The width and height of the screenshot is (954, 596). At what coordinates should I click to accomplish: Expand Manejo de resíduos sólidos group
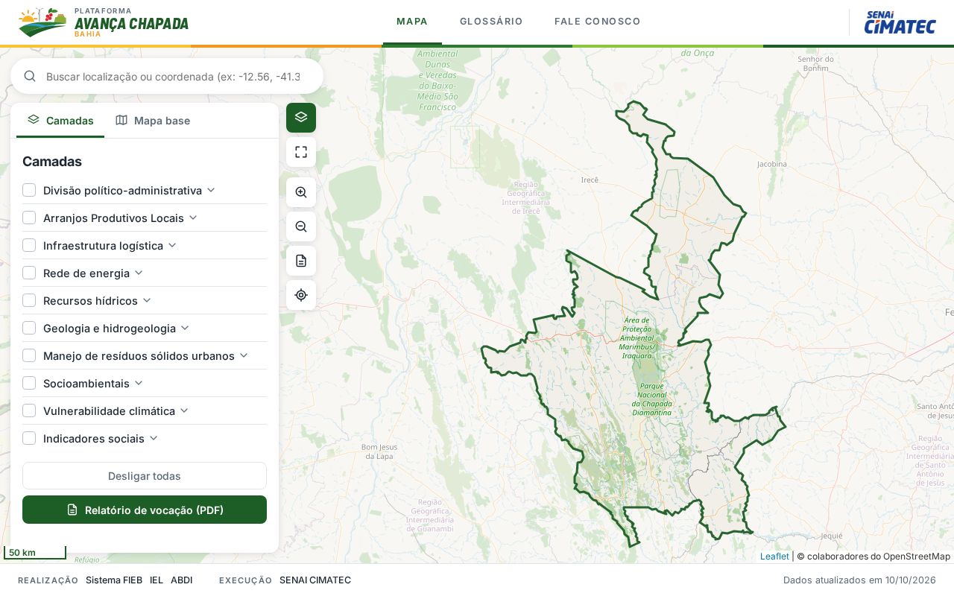[x=244, y=355]
